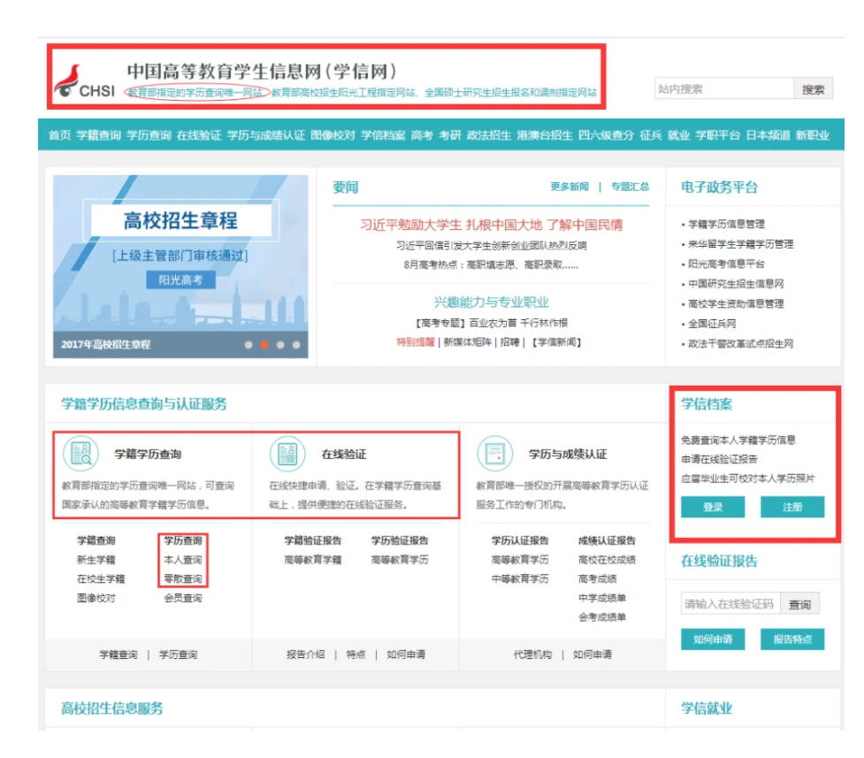The height and width of the screenshot is (758, 864).
Task: Open the 考研 navigation menu item
Action: (450, 135)
